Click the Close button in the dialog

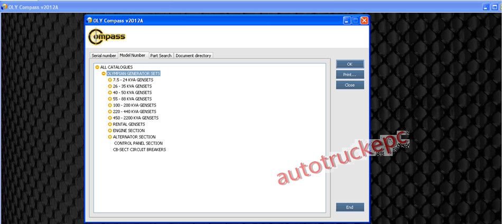coord(350,85)
